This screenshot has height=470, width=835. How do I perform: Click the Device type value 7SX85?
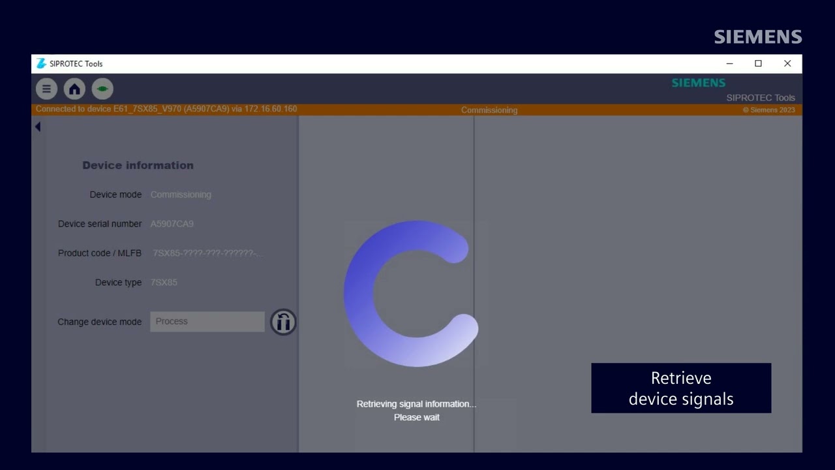click(x=164, y=283)
